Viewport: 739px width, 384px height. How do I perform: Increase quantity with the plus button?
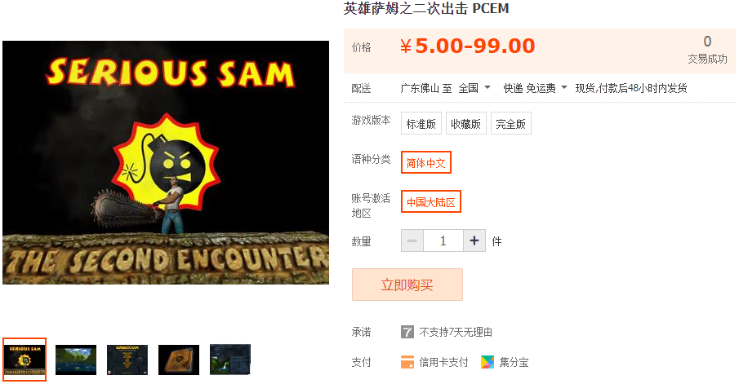pos(474,241)
